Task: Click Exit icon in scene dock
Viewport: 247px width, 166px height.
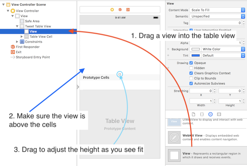Action: click(x=128, y=10)
